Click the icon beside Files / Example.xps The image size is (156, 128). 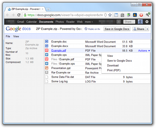(47, 63)
